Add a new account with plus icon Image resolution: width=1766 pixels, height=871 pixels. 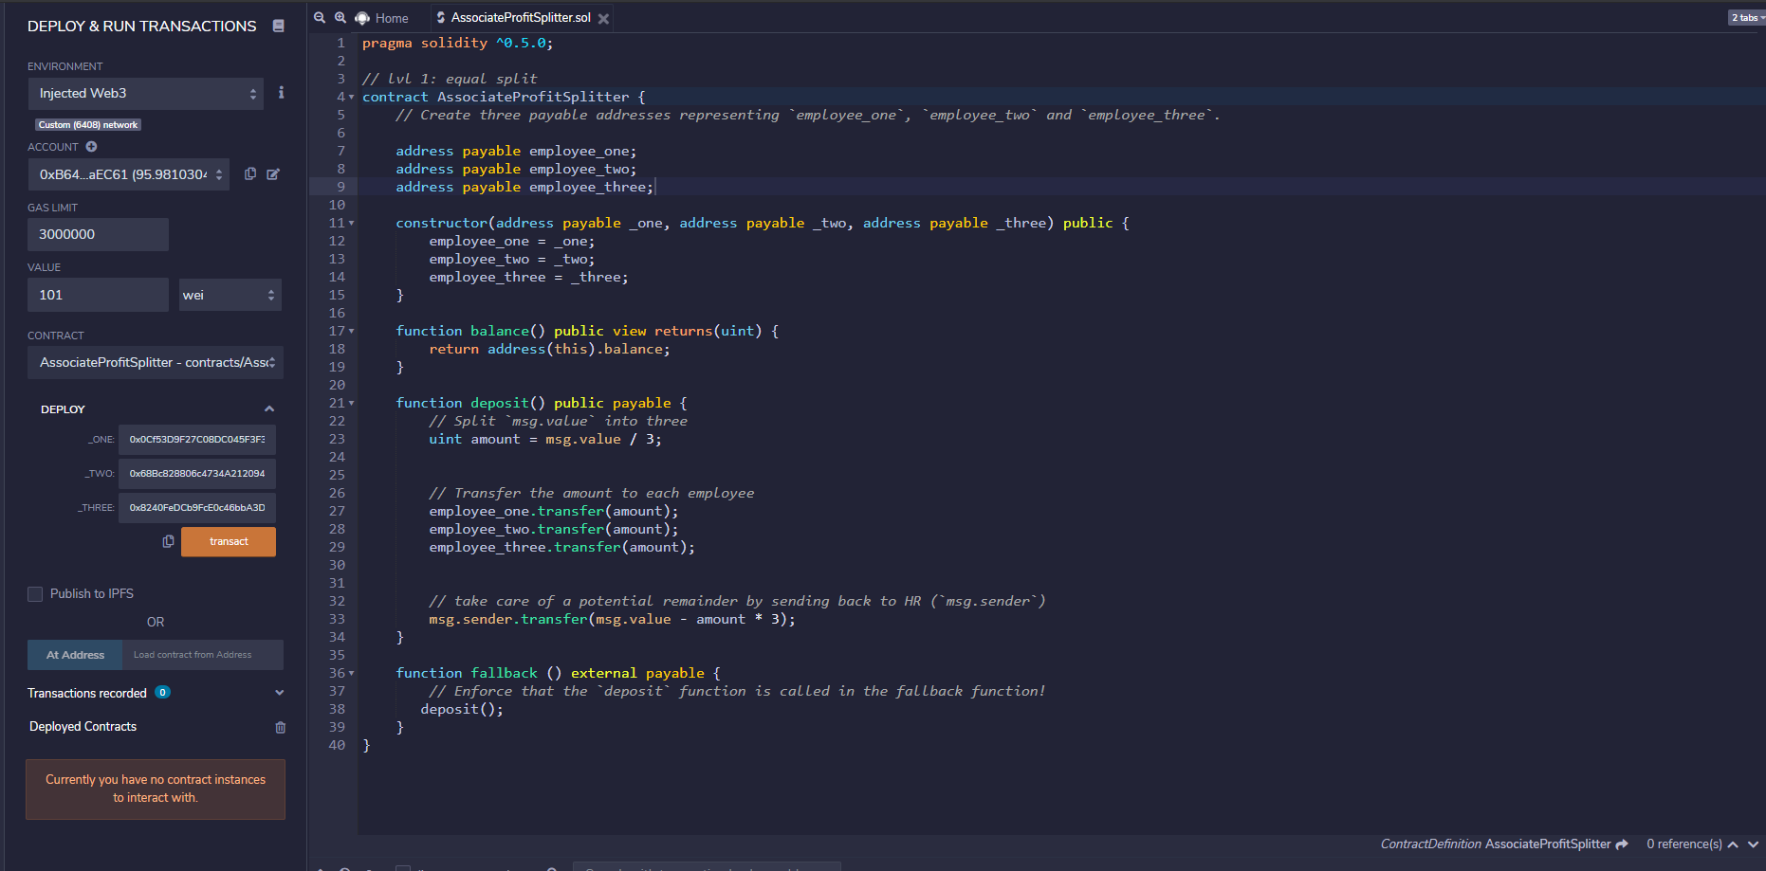pos(91,147)
